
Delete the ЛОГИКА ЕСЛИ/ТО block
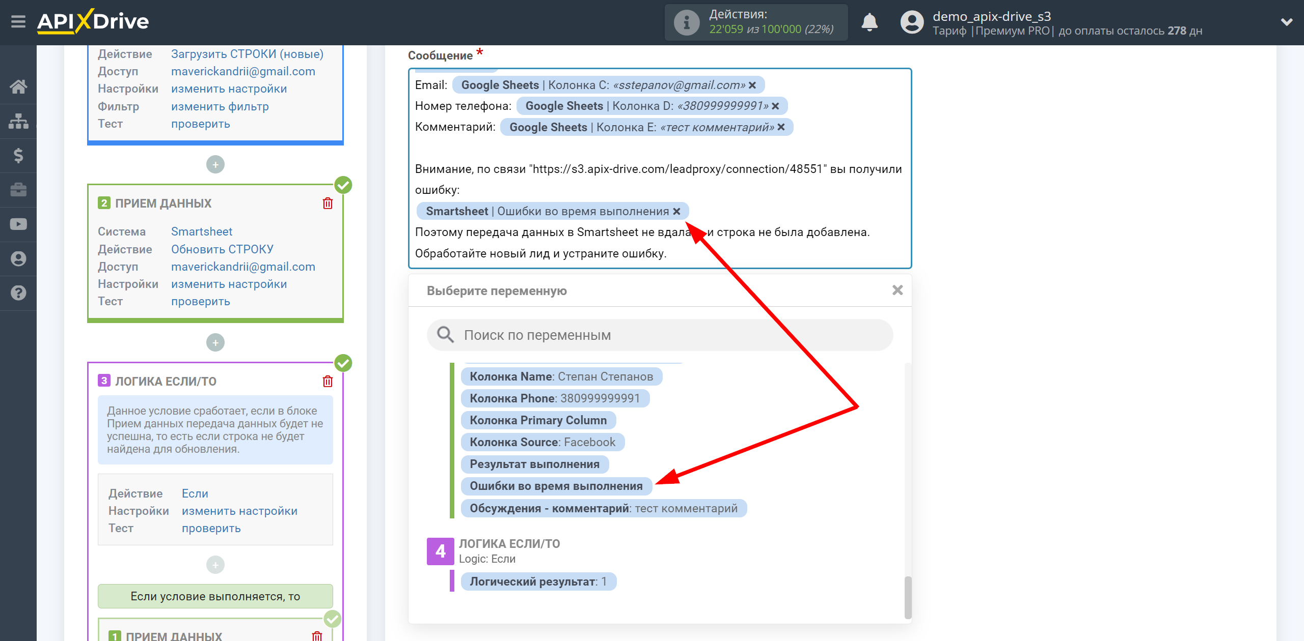pyautogui.click(x=328, y=382)
